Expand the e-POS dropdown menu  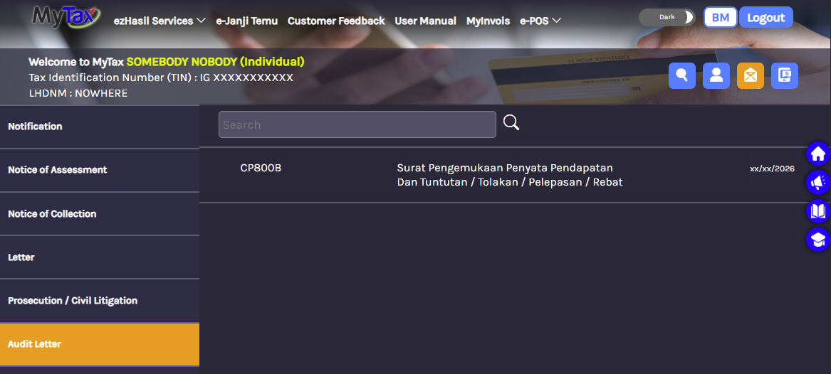pyautogui.click(x=540, y=21)
